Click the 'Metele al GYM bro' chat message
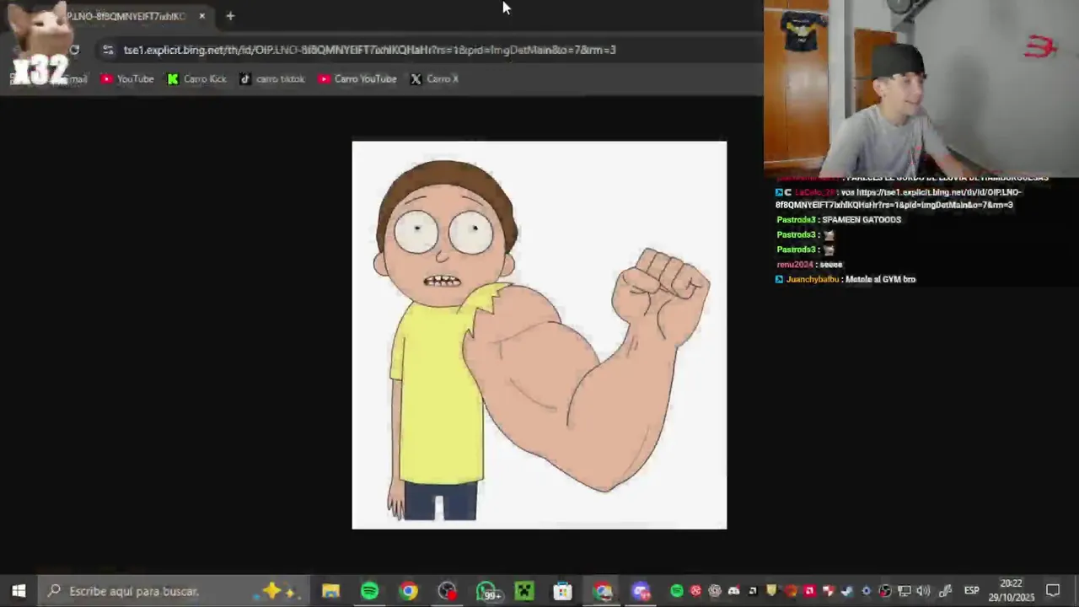Viewport: 1079px width, 607px height. [880, 279]
